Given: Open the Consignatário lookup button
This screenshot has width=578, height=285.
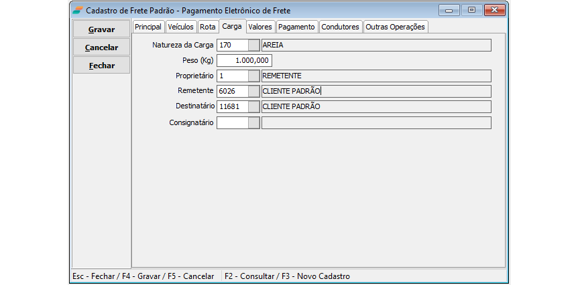Looking at the screenshot, I should 254,123.
